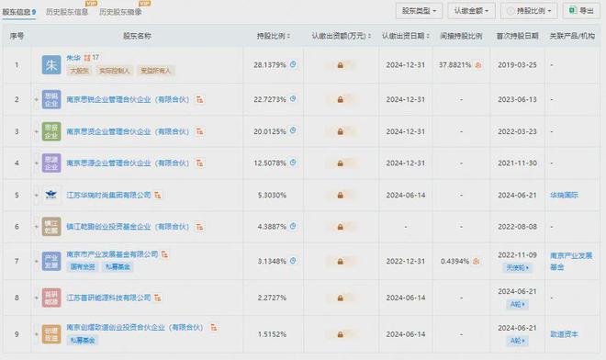Open structure chart icon after 南京创熠致道创业投资合伙企业

coord(213,327)
